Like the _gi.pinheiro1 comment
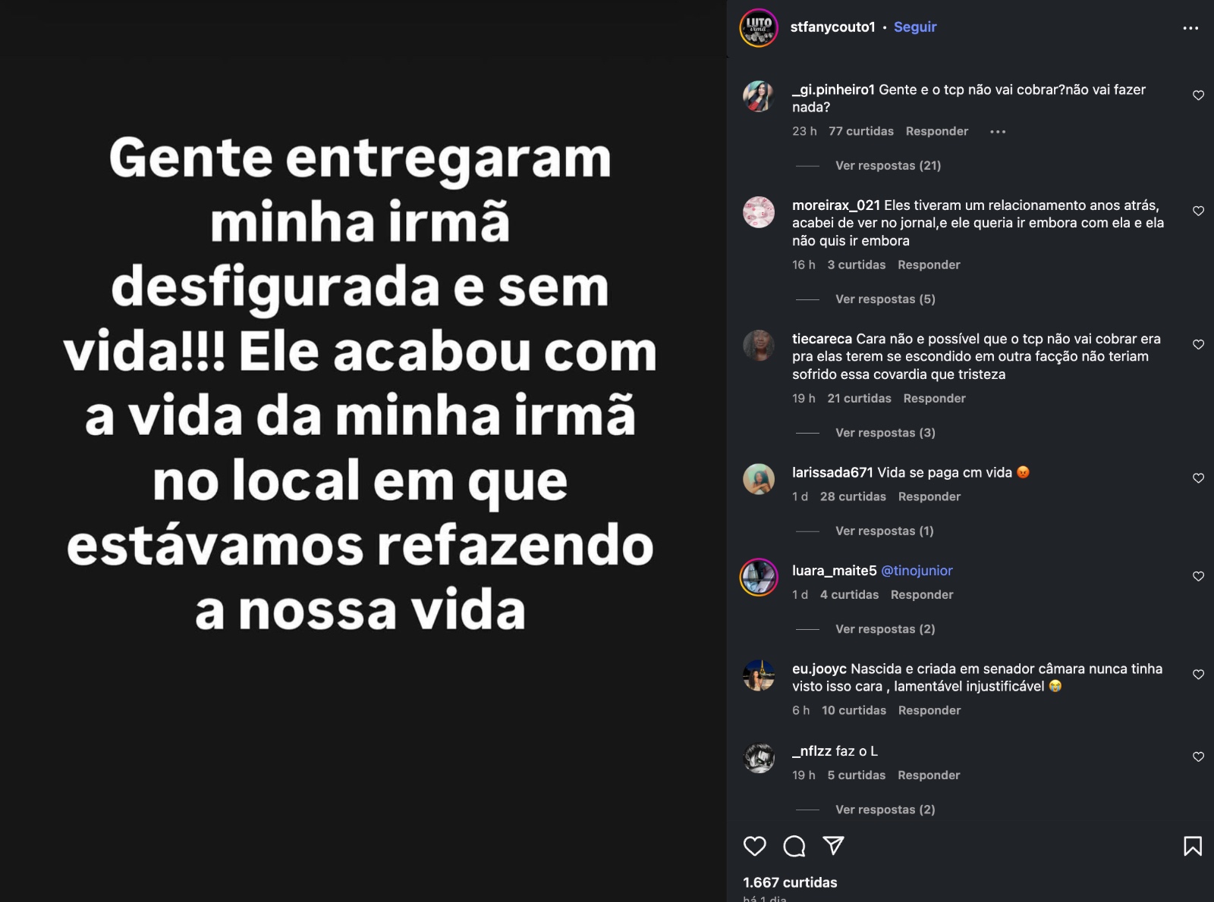Image resolution: width=1214 pixels, height=902 pixels. pyautogui.click(x=1198, y=96)
